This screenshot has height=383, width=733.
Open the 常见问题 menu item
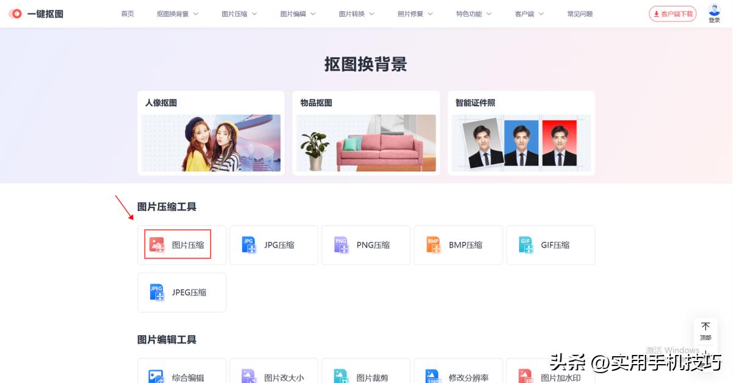pyautogui.click(x=579, y=13)
